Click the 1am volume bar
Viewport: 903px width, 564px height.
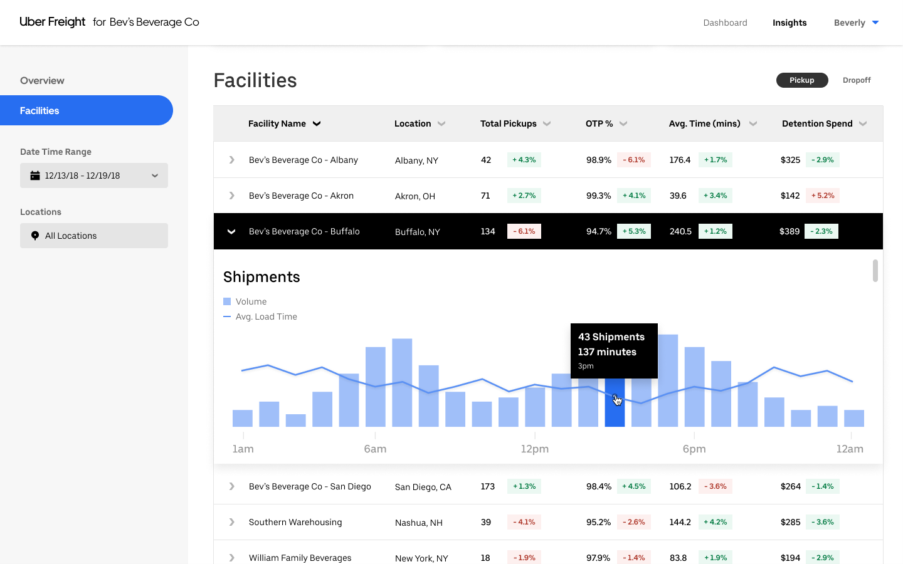[x=243, y=418]
